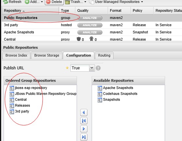Open the Routing tab
182x141 pixels.
(104, 55)
